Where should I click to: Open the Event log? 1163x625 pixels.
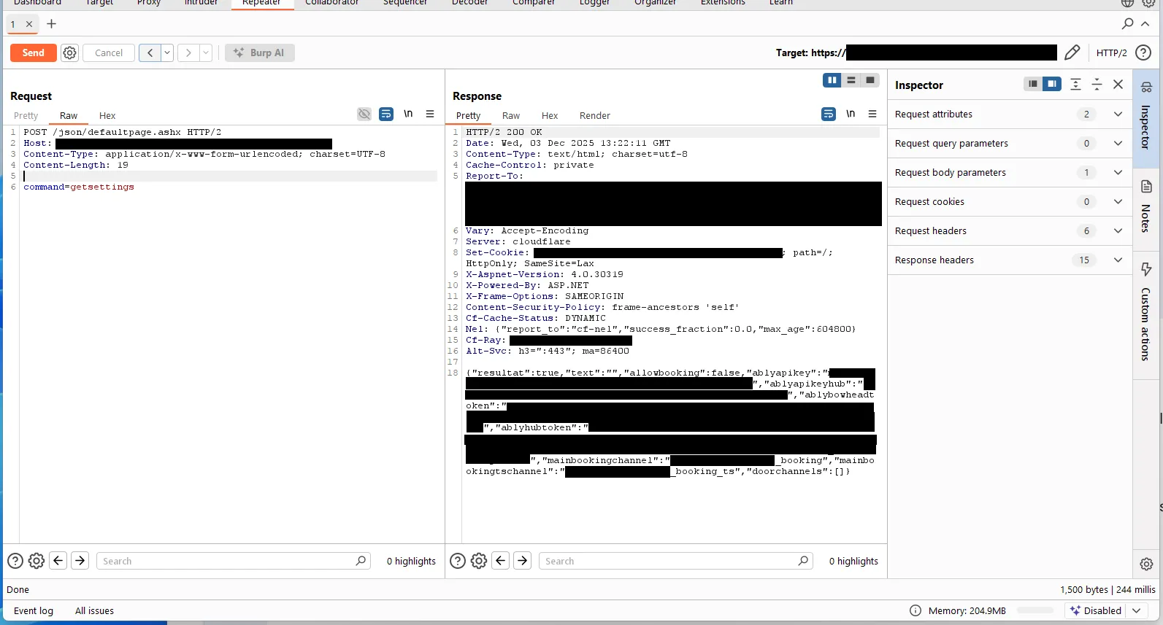coord(34,611)
